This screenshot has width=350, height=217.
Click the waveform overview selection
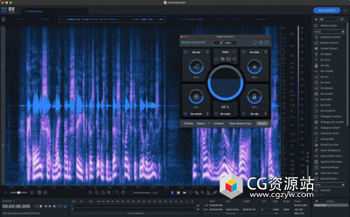[x=112, y=20]
